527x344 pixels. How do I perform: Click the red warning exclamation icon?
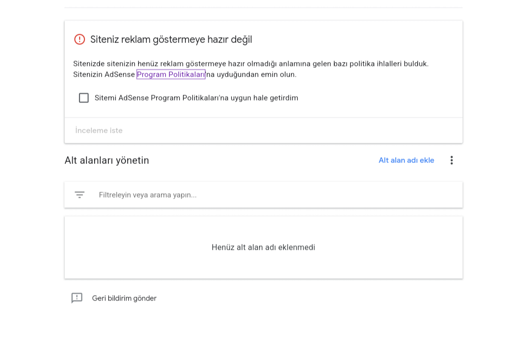80,40
